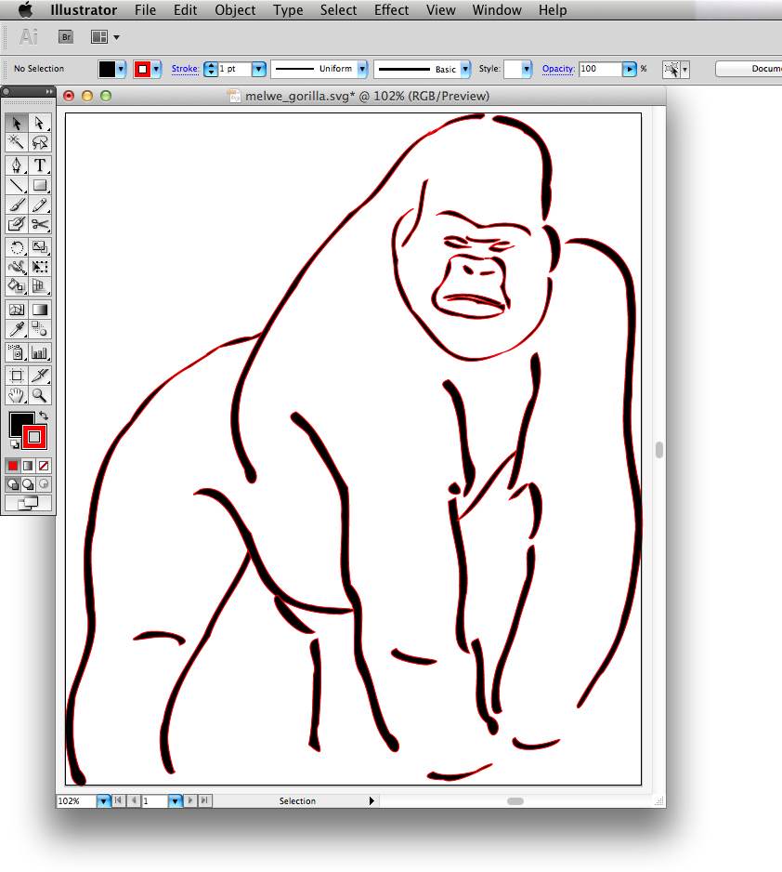Activate the Hand tool
The height and width of the screenshot is (872, 782).
[x=16, y=395]
